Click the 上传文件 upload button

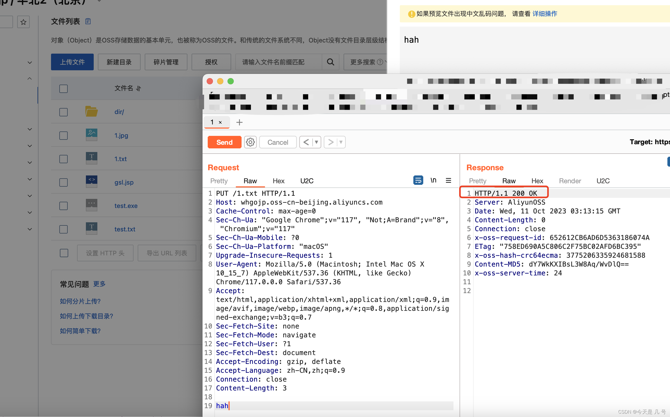click(72, 62)
